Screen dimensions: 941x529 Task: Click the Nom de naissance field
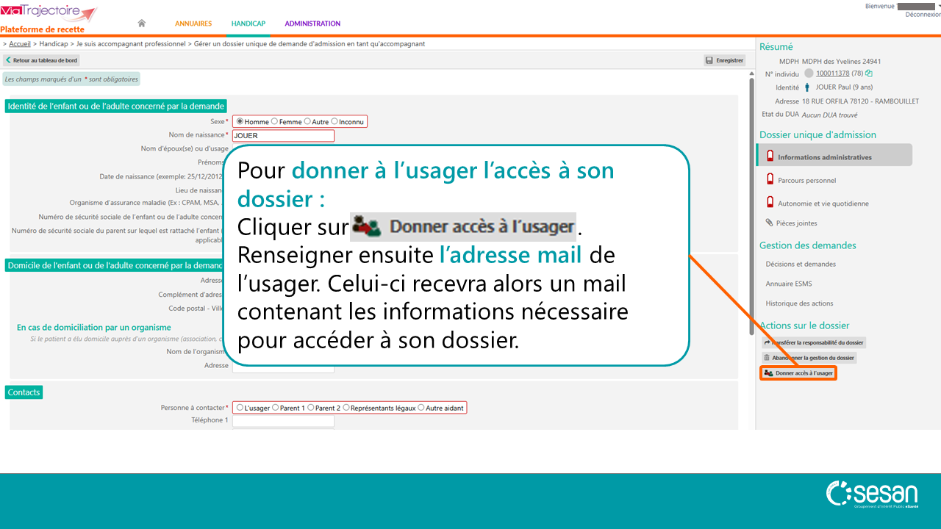click(283, 136)
